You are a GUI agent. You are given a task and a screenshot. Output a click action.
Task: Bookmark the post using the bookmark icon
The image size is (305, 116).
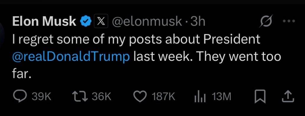click(260, 97)
